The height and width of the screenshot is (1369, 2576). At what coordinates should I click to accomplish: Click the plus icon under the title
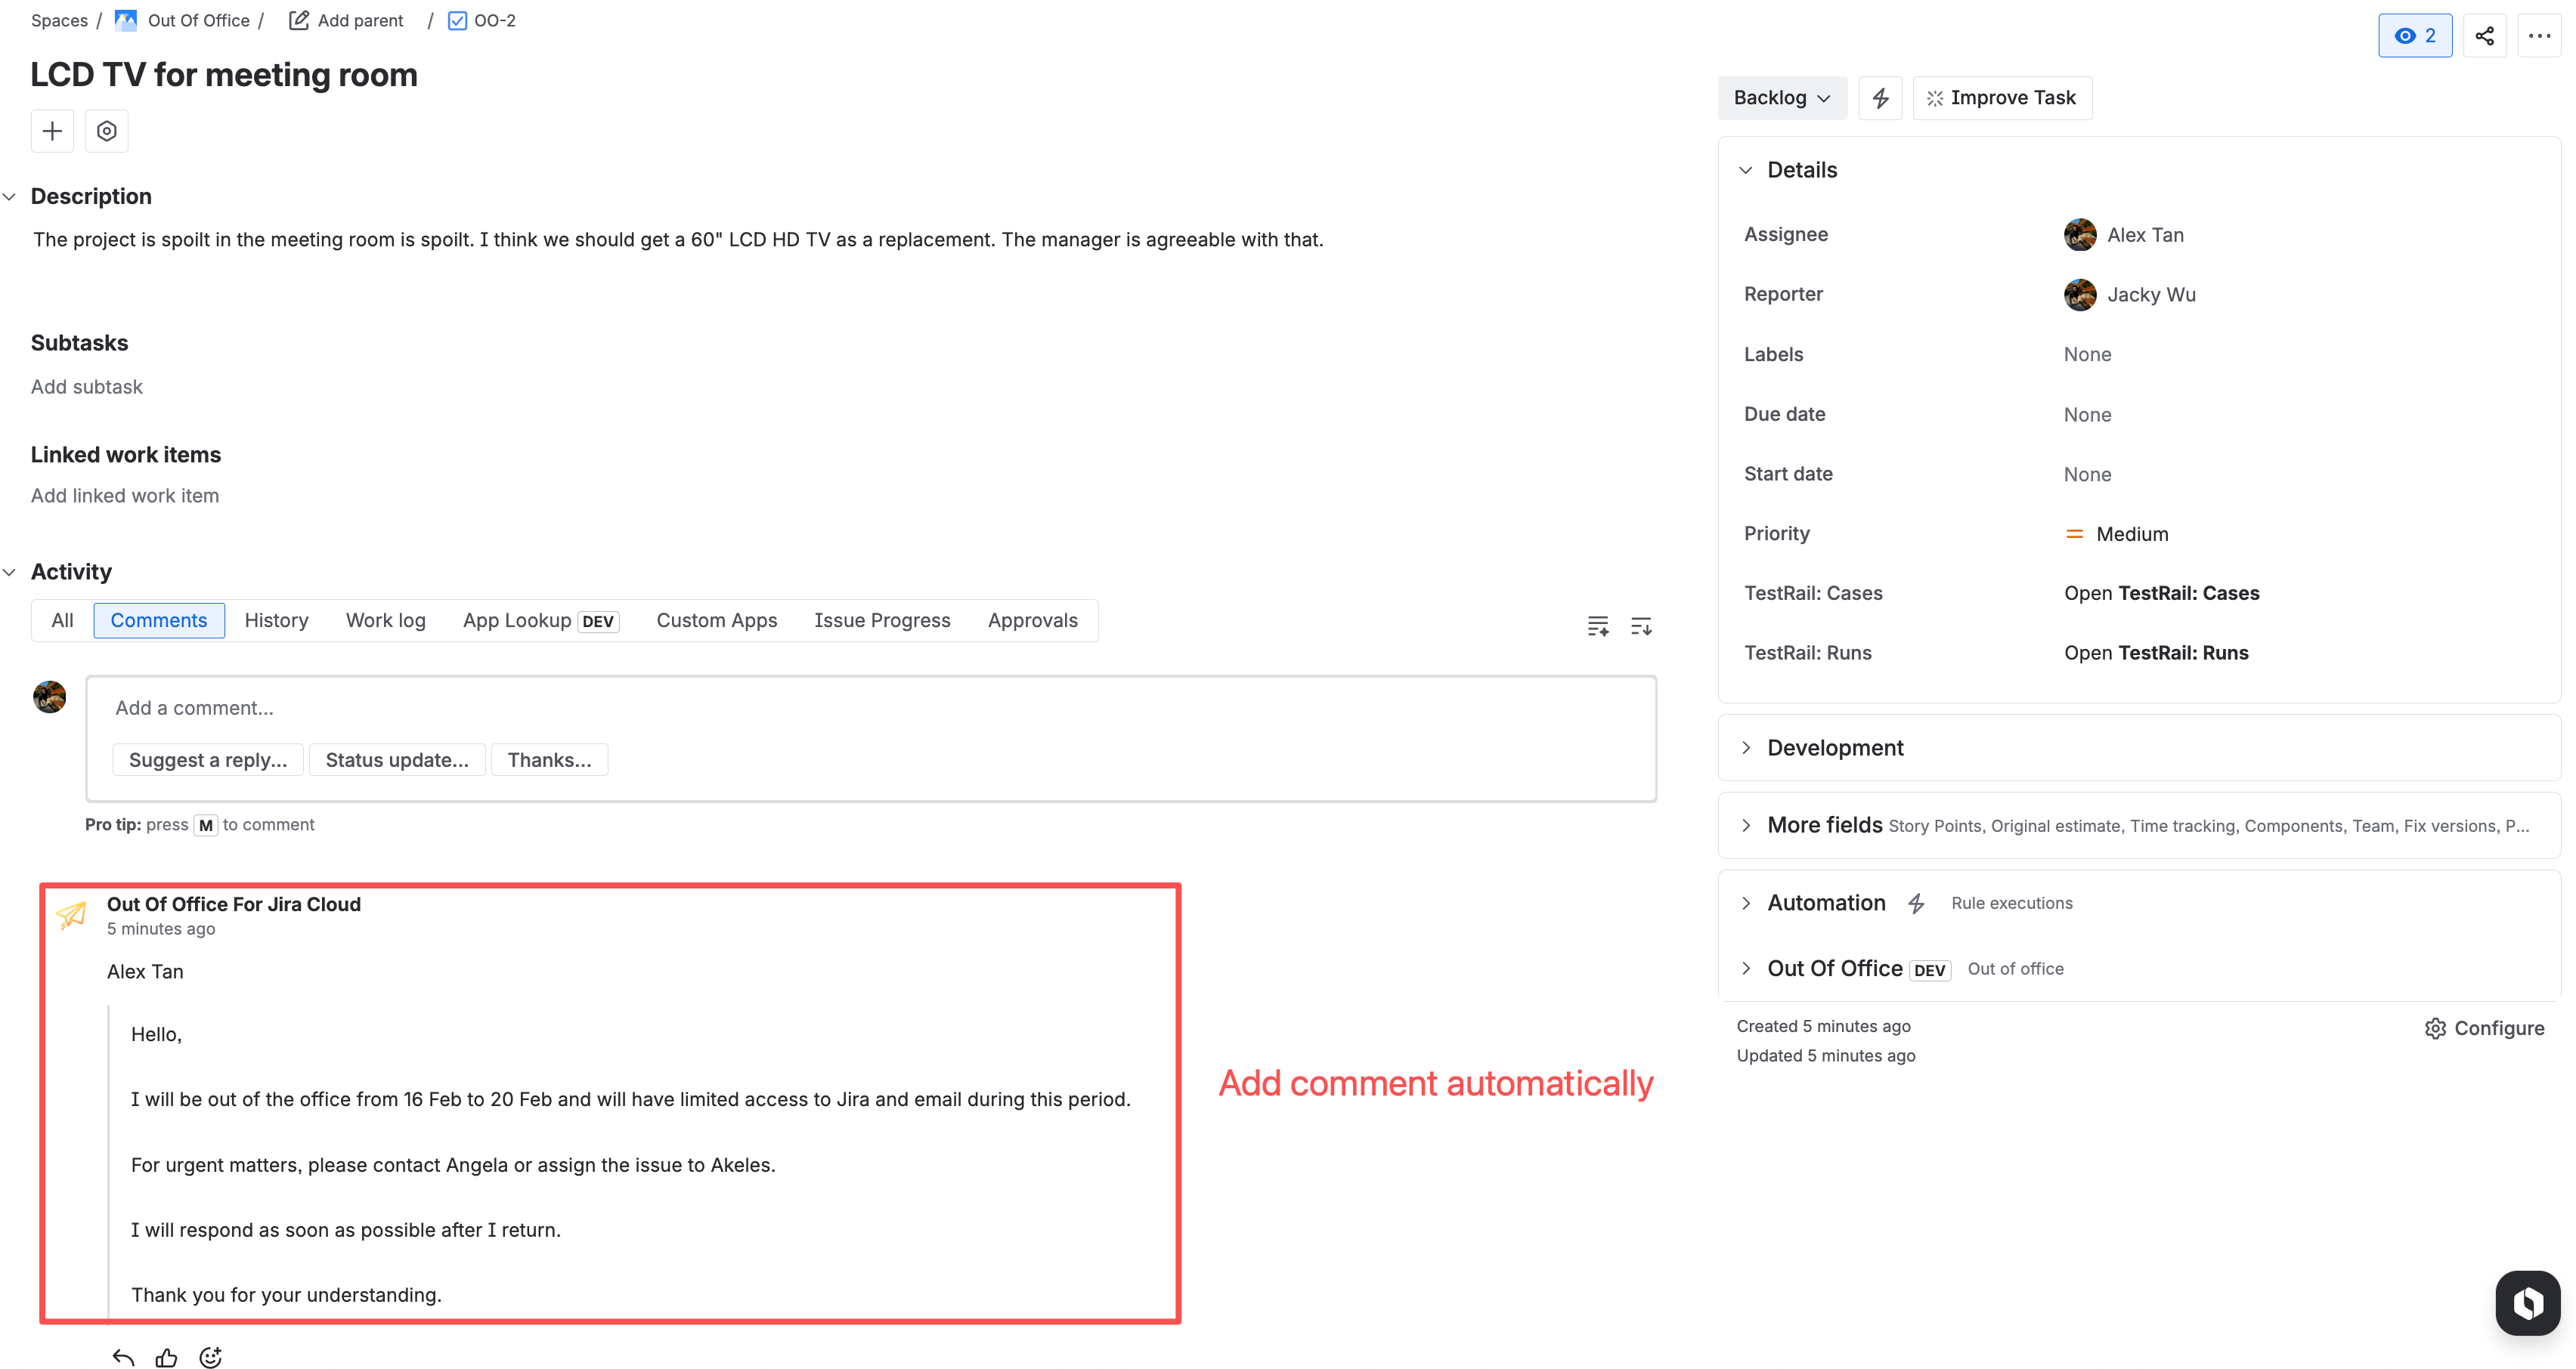52,131
